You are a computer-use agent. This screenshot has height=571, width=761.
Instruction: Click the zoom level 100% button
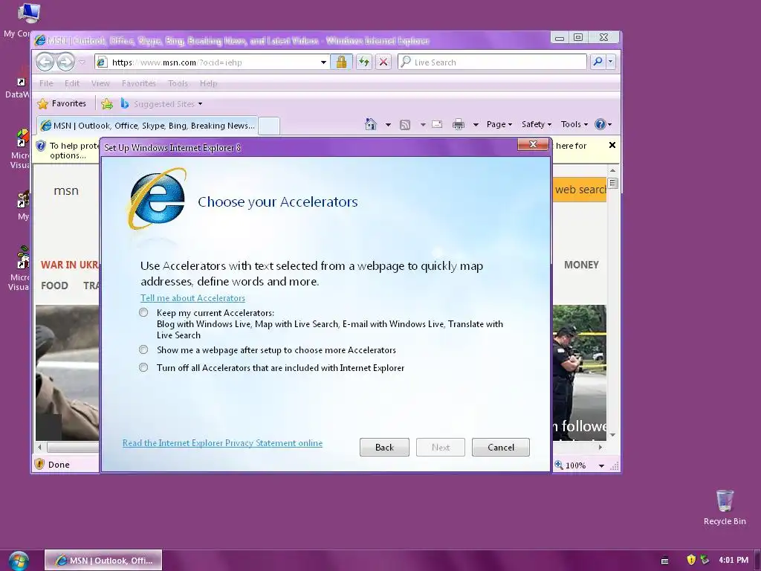pyautogui.click(x=571, y=465)
